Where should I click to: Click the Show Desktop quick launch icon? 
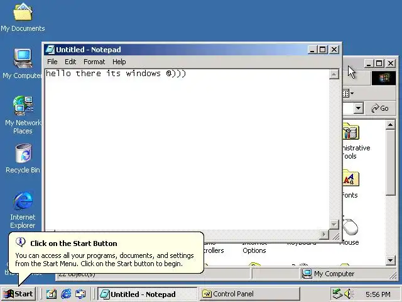pyautogui.click(x=52, y=294)
